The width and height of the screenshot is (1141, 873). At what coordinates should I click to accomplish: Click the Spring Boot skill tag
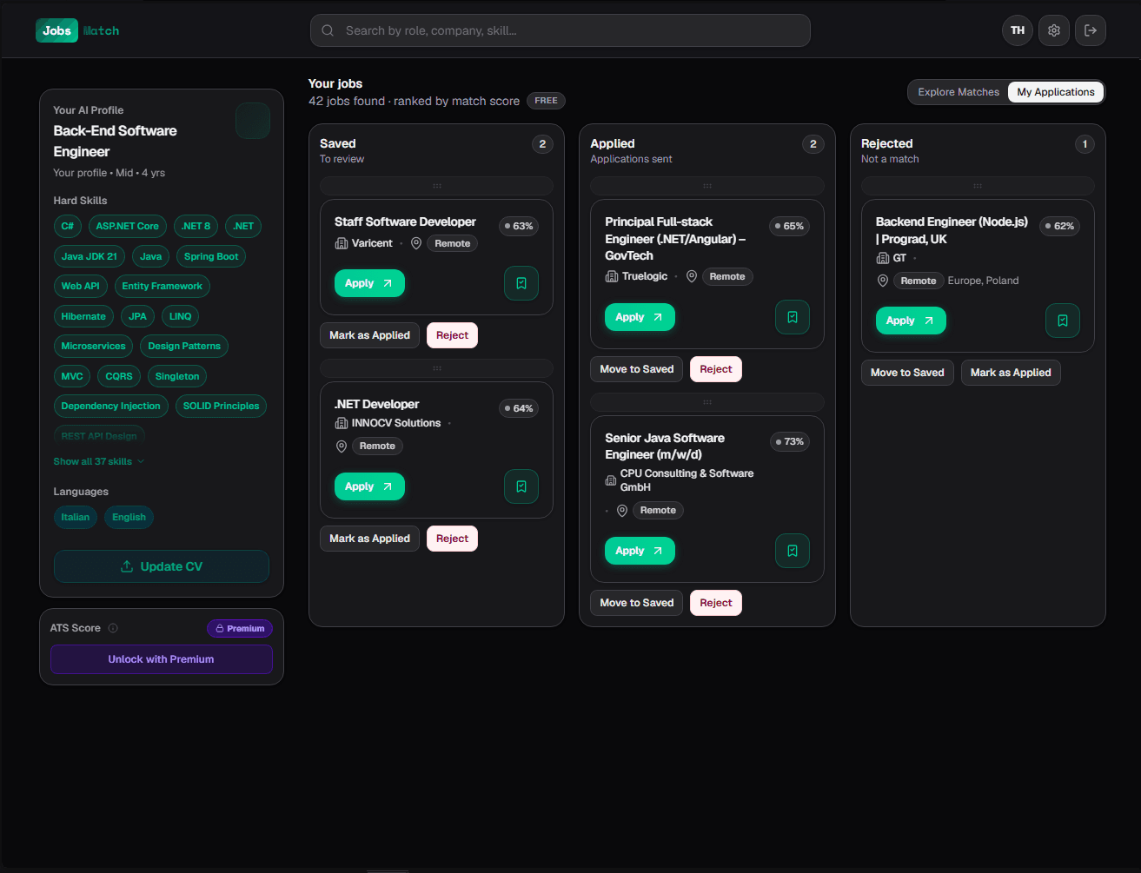pos(211,256)
